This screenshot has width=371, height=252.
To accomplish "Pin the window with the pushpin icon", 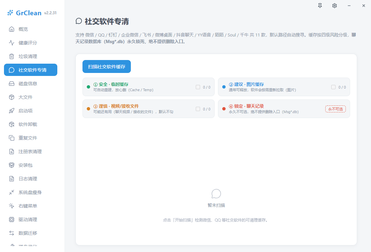I will pyautogui.click(x=320, y=6).
